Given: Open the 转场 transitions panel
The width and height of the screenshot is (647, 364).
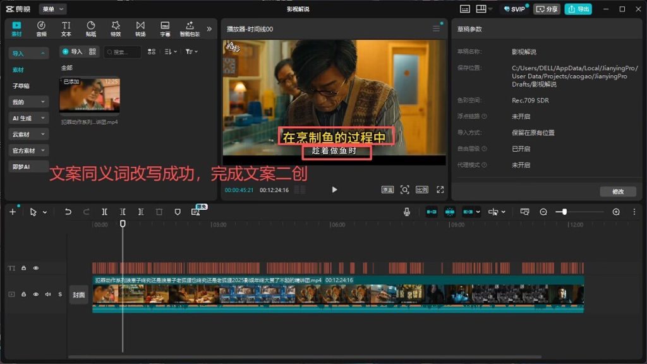Looking at the screenshot, I should [140, 29].
